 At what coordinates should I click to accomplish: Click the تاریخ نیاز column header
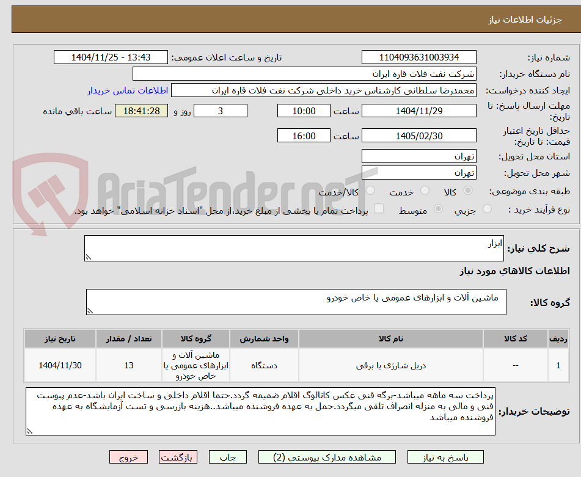point(60,338)
